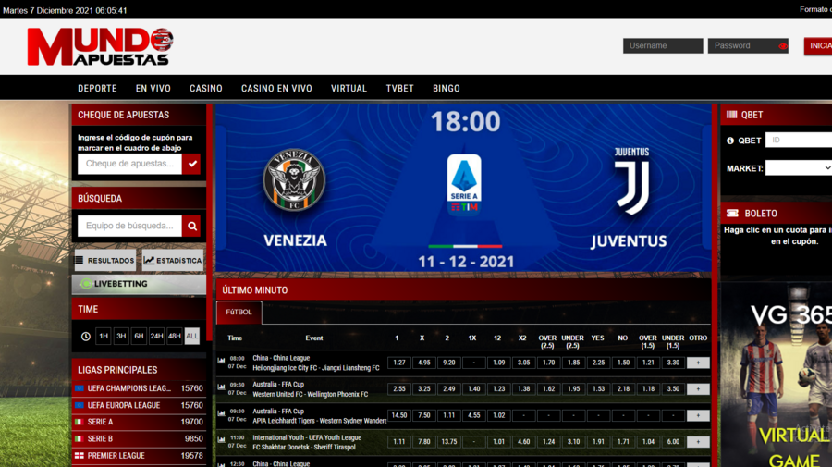Open the Virtual menu
832x467 pixels.
pos(349,89)
